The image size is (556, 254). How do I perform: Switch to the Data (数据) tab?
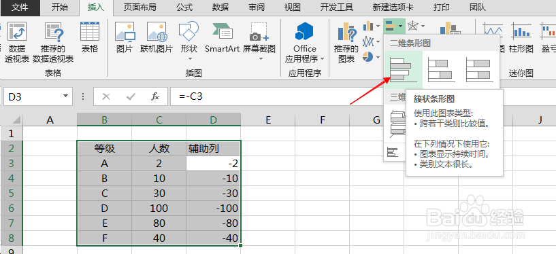point(220,7)
